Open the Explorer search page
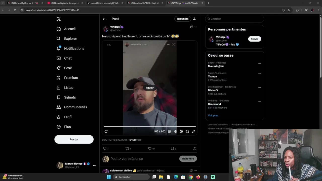Image resolution: width=322 pixels, height=181 pixels. tap(67, 39)
